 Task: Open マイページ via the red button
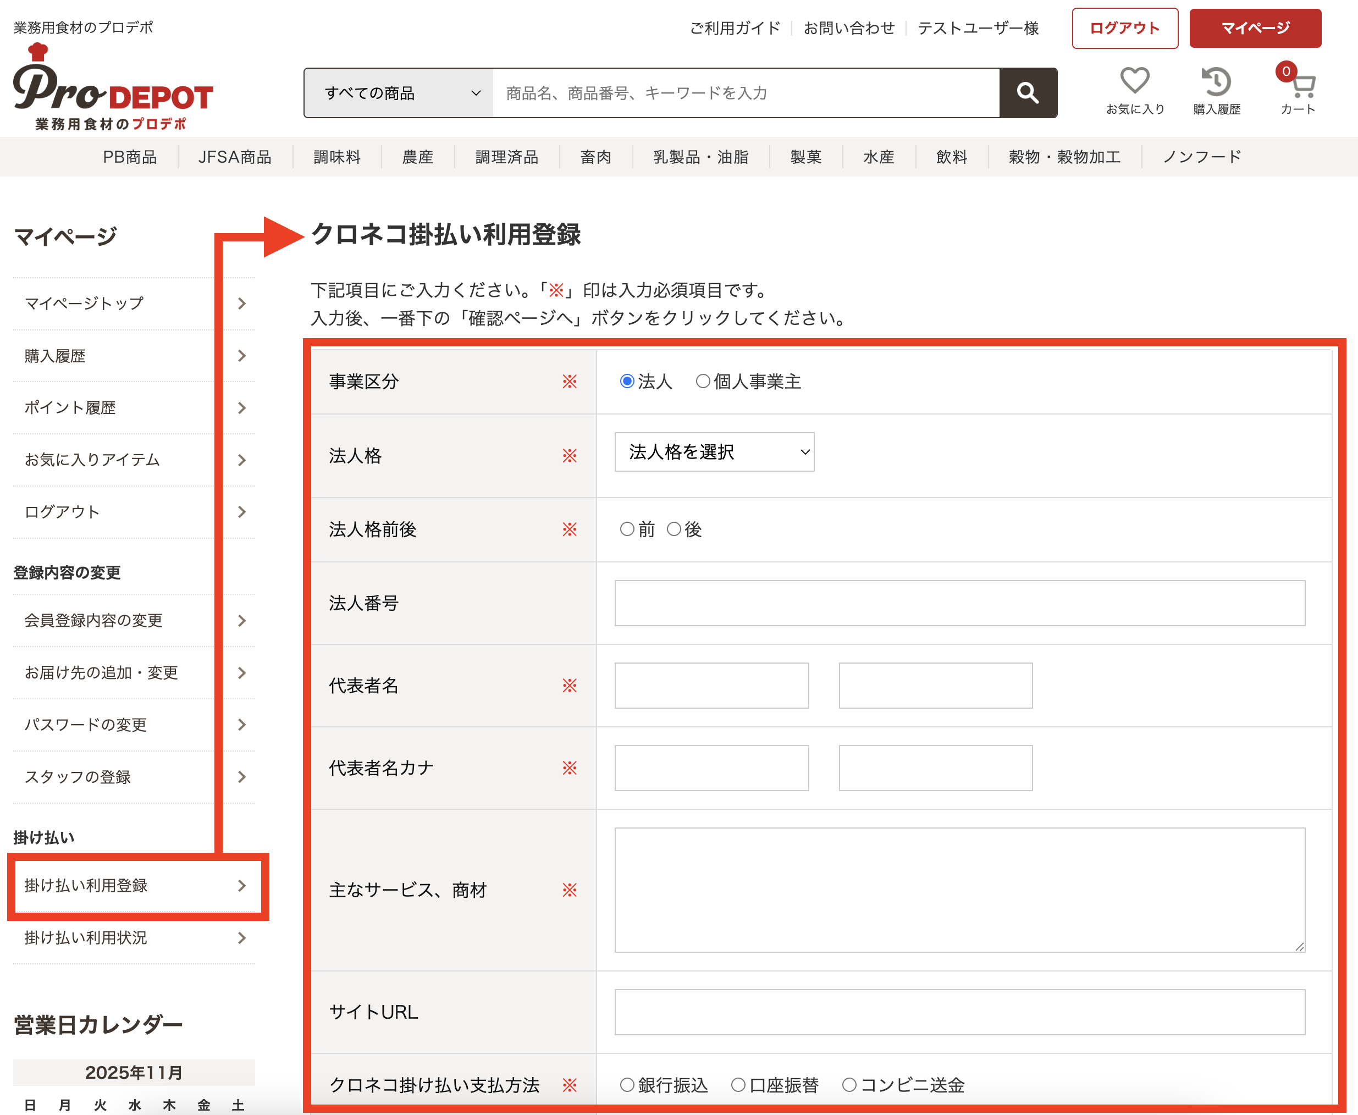pos(1255,28)
